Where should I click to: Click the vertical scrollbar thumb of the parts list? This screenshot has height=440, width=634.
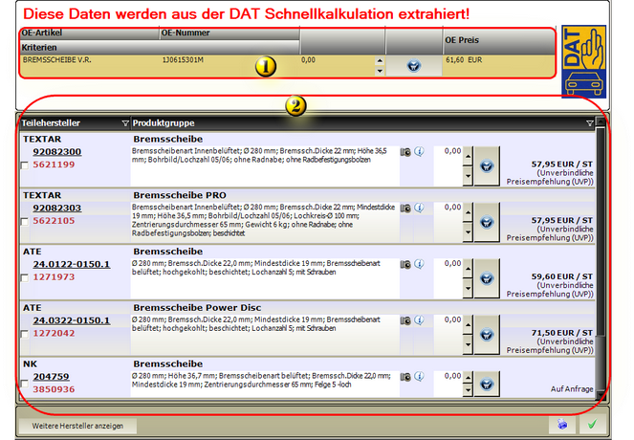click(601, 231)
